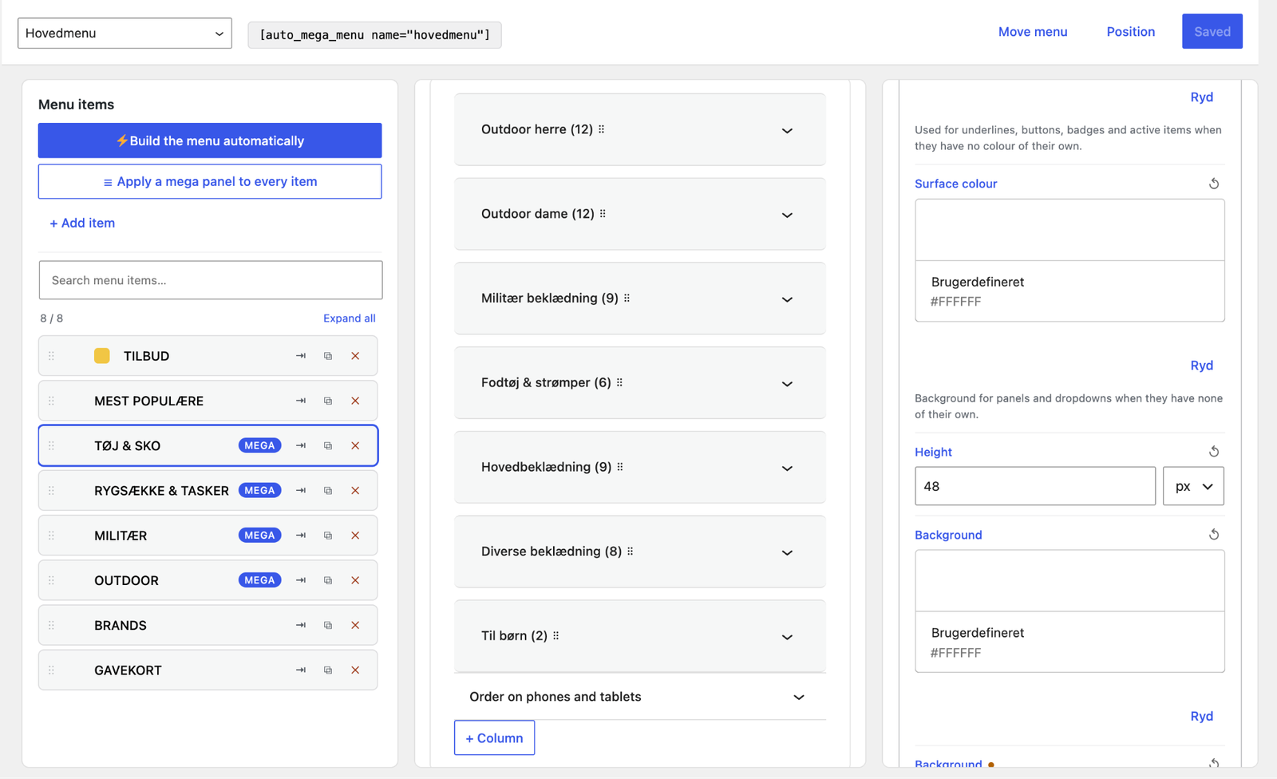Delete the TILBUD menu item

point(355,356)
